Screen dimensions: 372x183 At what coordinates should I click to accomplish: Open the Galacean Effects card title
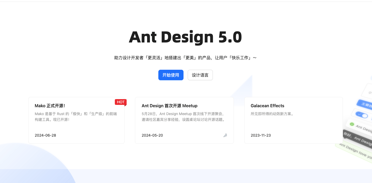[267, 106]
